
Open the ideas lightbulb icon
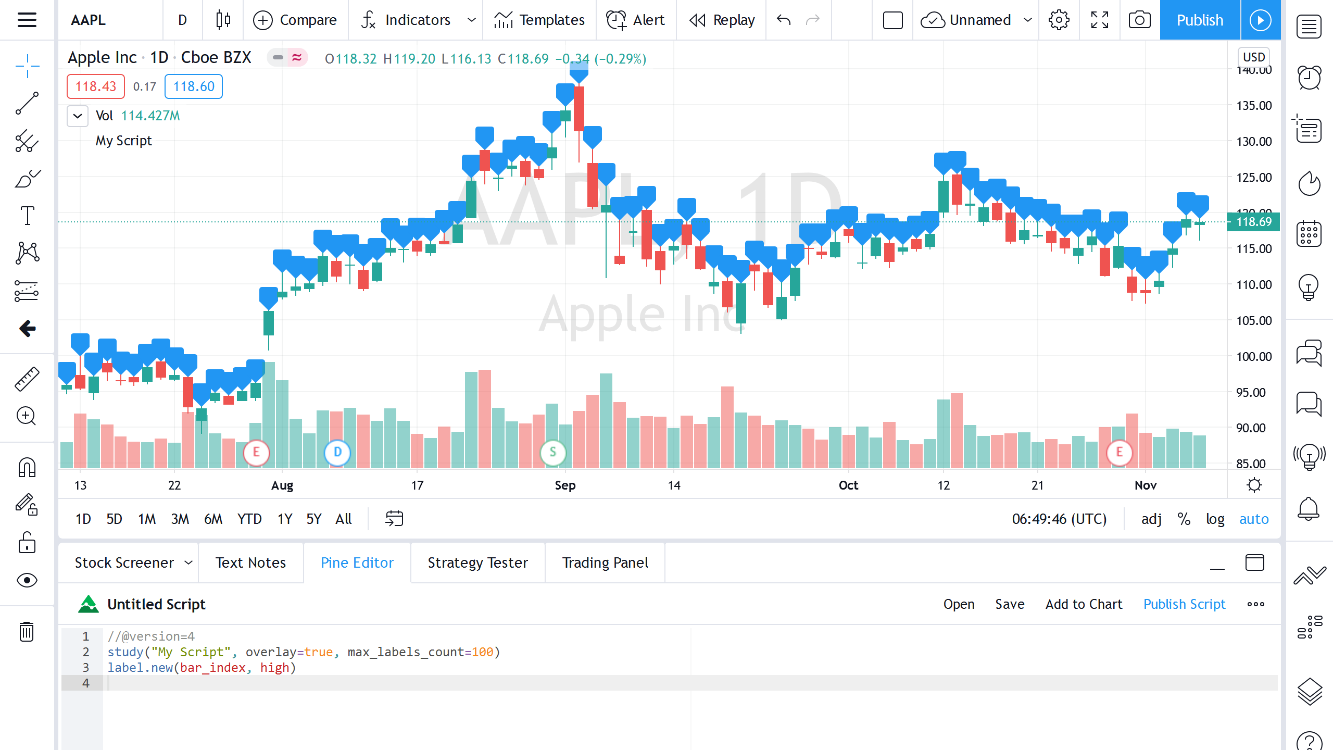1309,287
